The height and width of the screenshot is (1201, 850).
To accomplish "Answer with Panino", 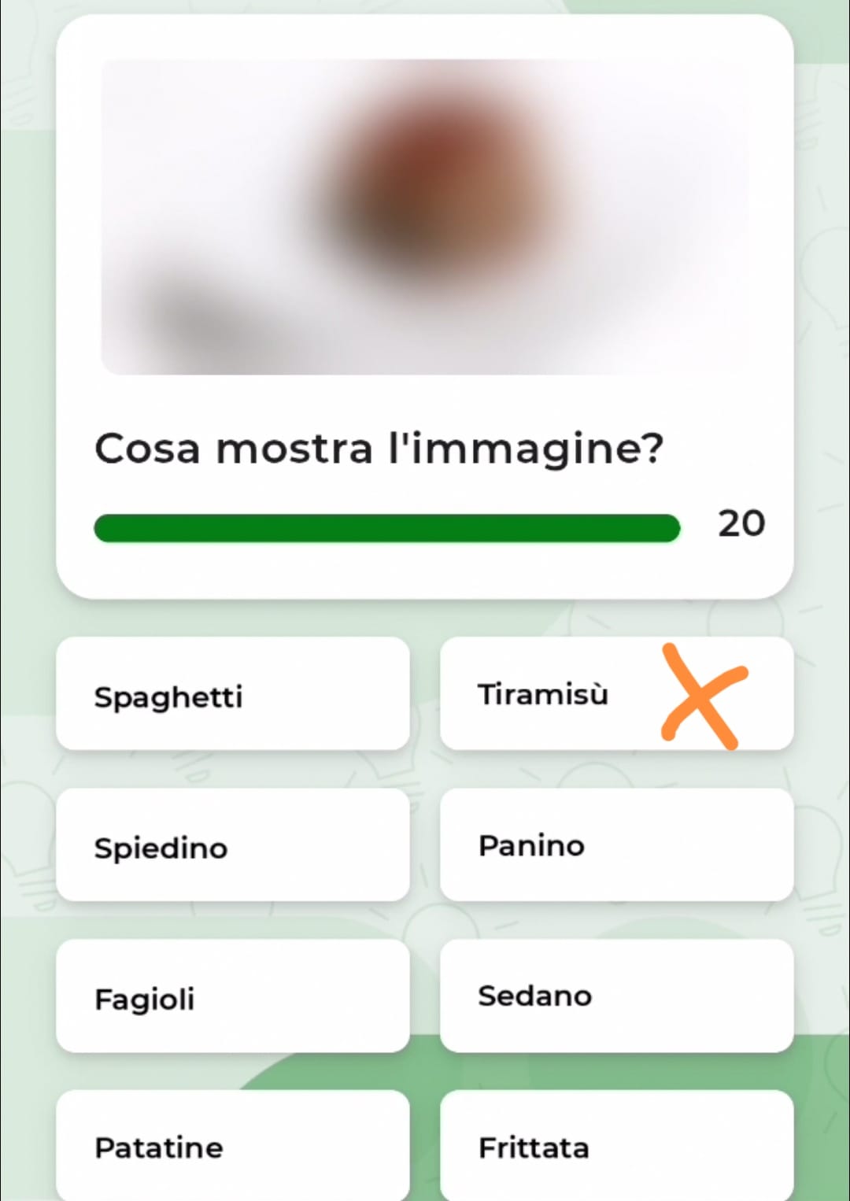I will pyautogui.click(x=616, y=845).
